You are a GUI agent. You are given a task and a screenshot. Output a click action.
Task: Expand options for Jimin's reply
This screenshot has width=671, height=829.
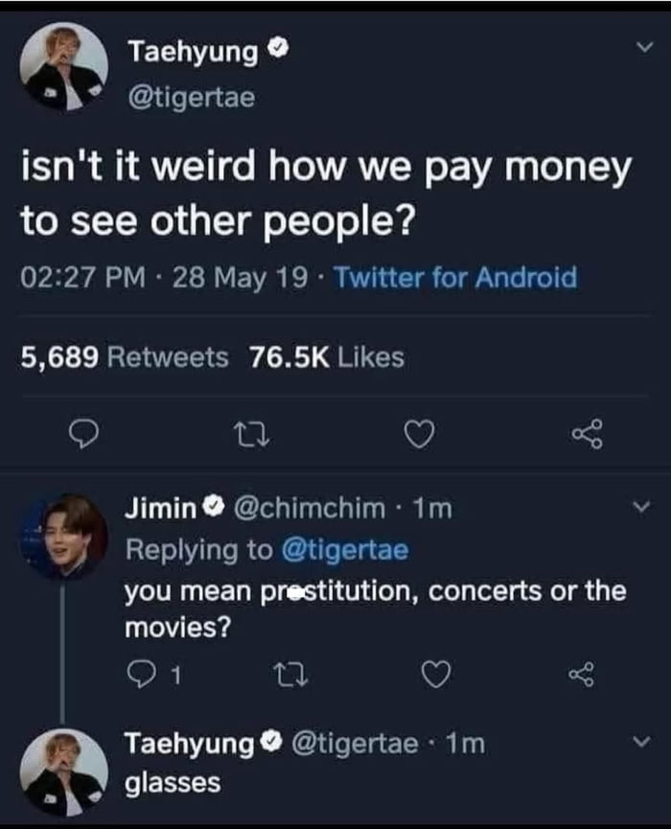[639, 503]
